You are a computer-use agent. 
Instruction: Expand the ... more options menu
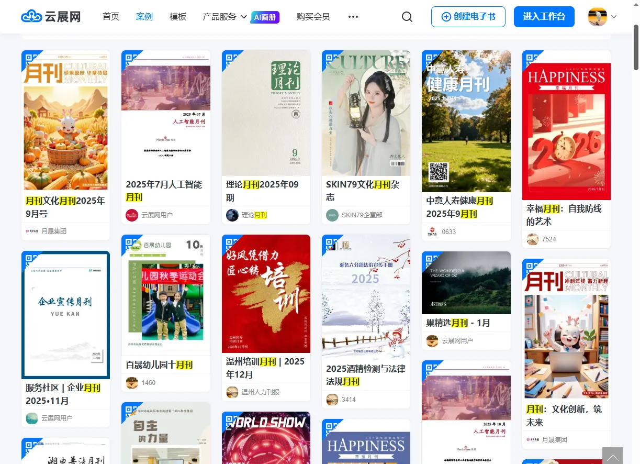[x=353, y=17]
